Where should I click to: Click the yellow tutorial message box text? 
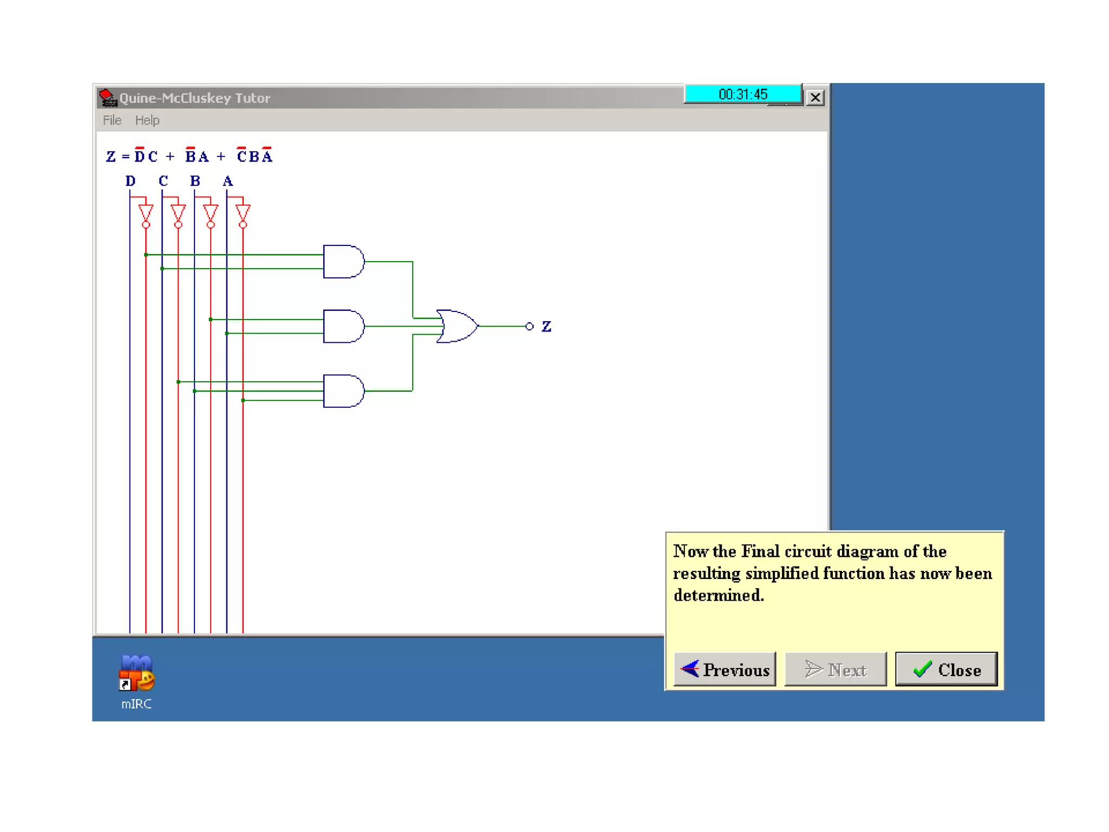click(832, 573)
